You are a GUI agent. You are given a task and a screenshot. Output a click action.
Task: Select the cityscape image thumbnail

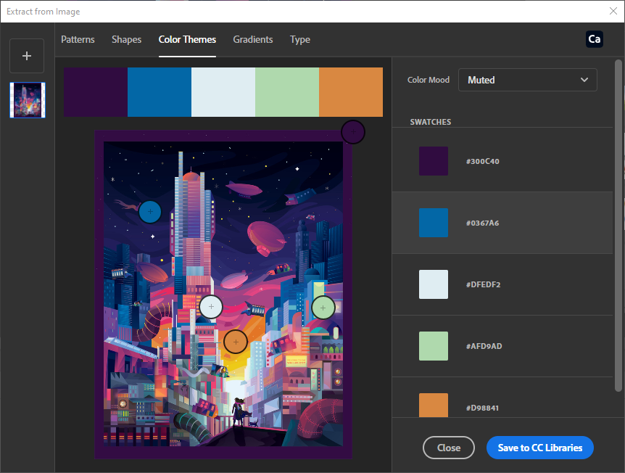point(28,100)
